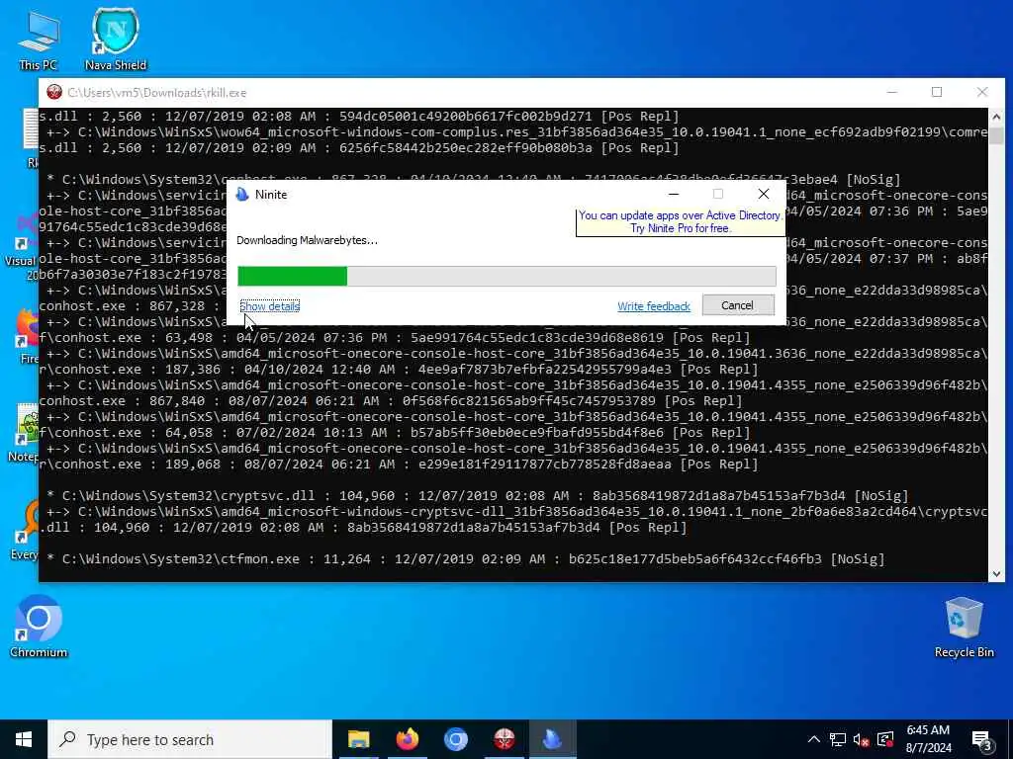Screen dimensions: 1013x759
Task: Select the Everything desktop shortcut
Action: tap(25, 530)
